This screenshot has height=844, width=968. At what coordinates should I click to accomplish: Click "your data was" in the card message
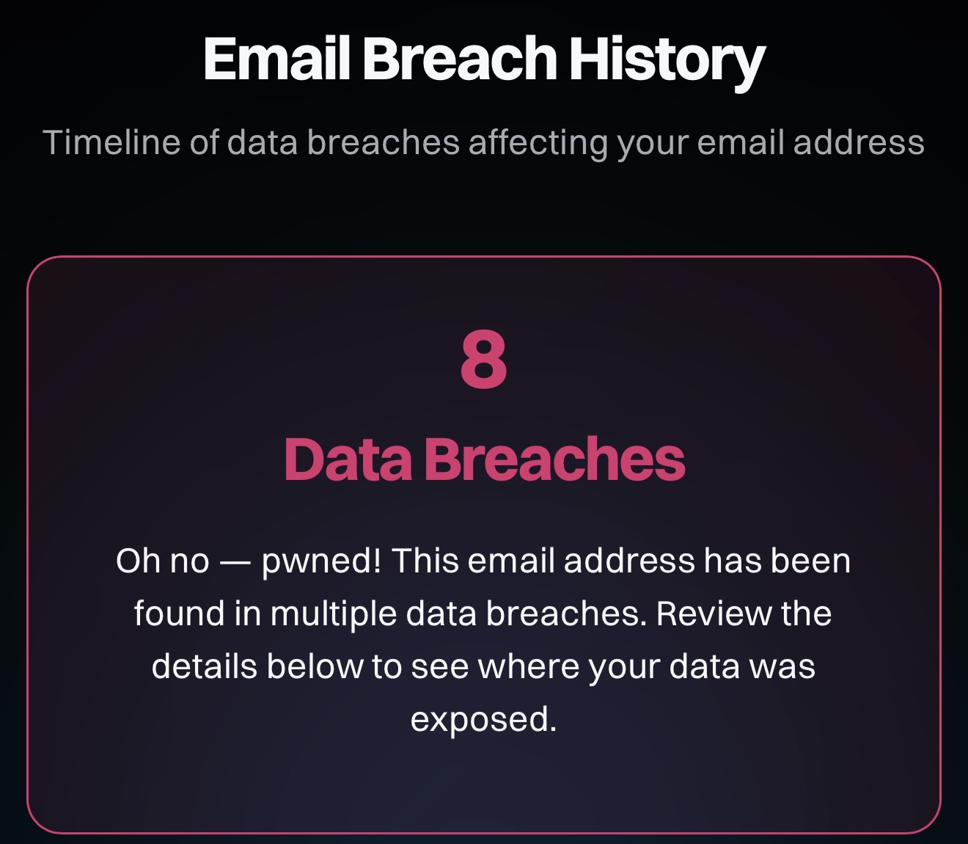[702, 667]
